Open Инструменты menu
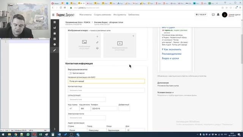The height and width of the screenshot is (137, 243). click(120, 15)
